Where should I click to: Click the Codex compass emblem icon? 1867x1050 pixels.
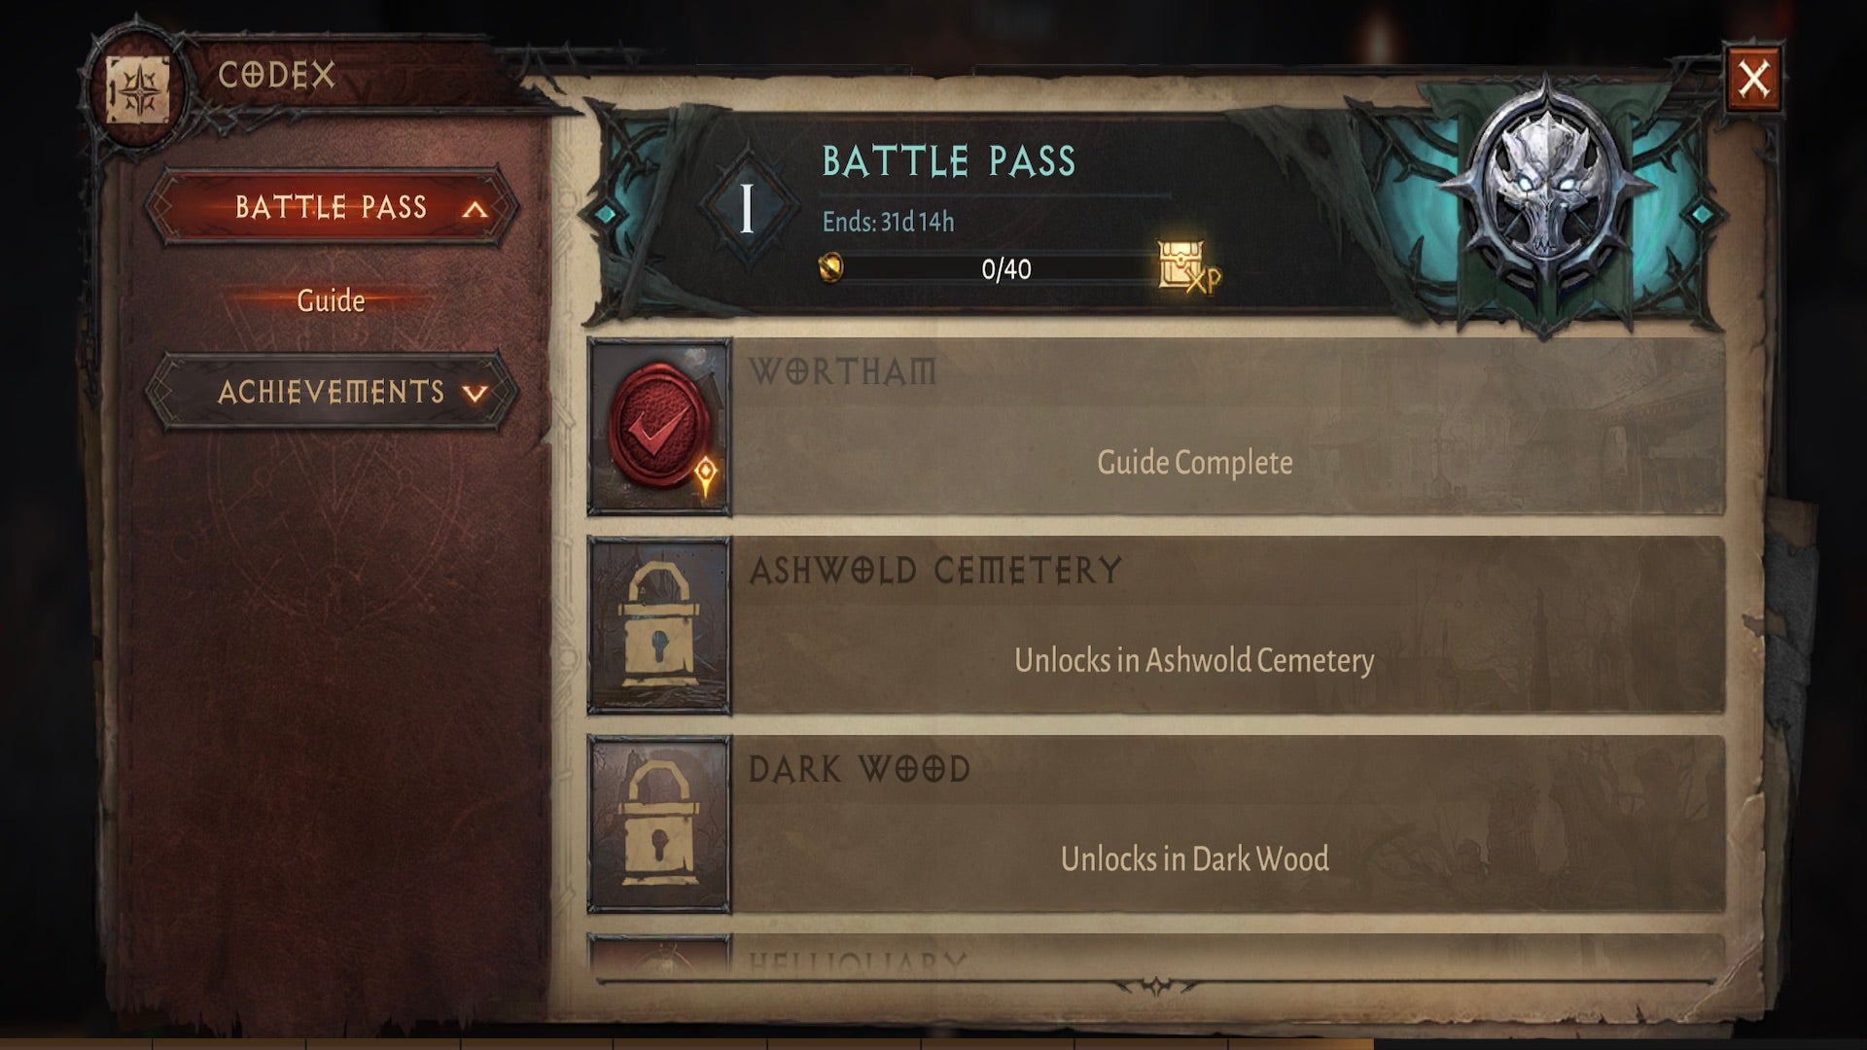pos(138,90)
